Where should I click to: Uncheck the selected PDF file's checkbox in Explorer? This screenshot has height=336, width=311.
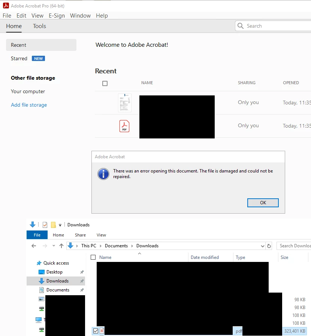pos(96,331)
